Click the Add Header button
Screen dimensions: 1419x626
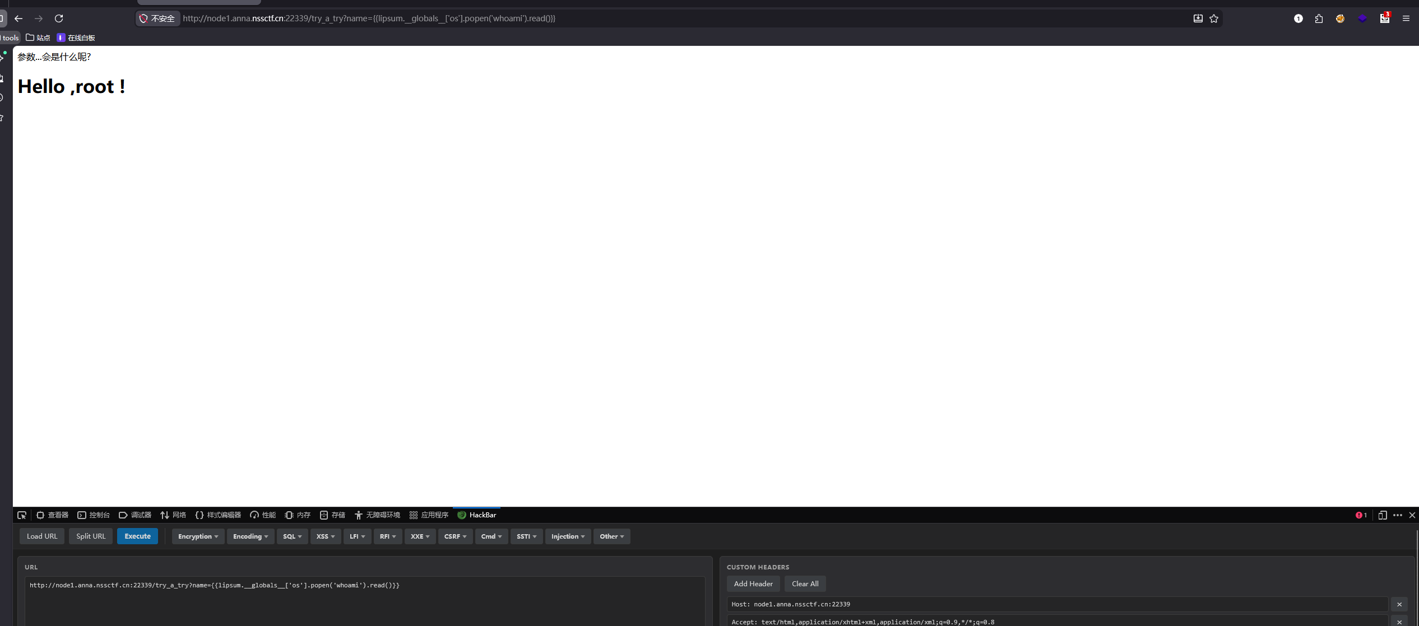click(753, 584)
